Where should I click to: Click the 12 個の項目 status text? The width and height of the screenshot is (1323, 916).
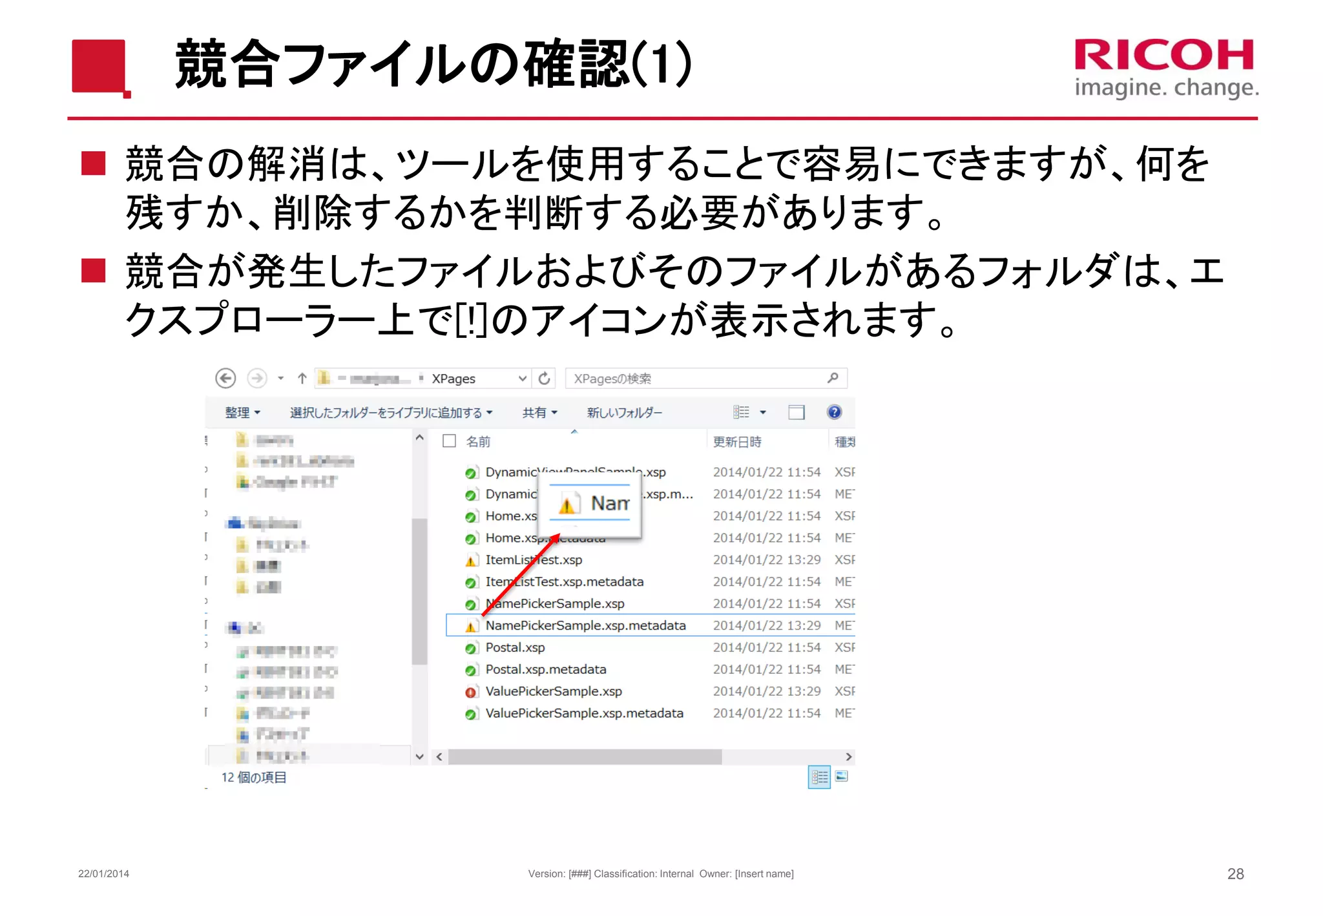tap(254, 777)
